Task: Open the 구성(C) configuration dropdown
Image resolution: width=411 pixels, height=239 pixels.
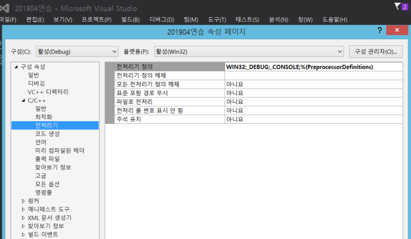Action: click(77, 51)
